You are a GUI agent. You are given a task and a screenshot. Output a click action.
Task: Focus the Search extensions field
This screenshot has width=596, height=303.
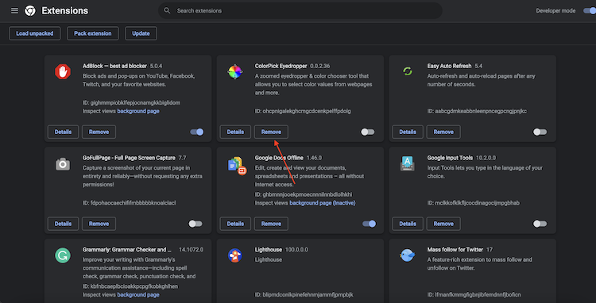pos(300,10)
